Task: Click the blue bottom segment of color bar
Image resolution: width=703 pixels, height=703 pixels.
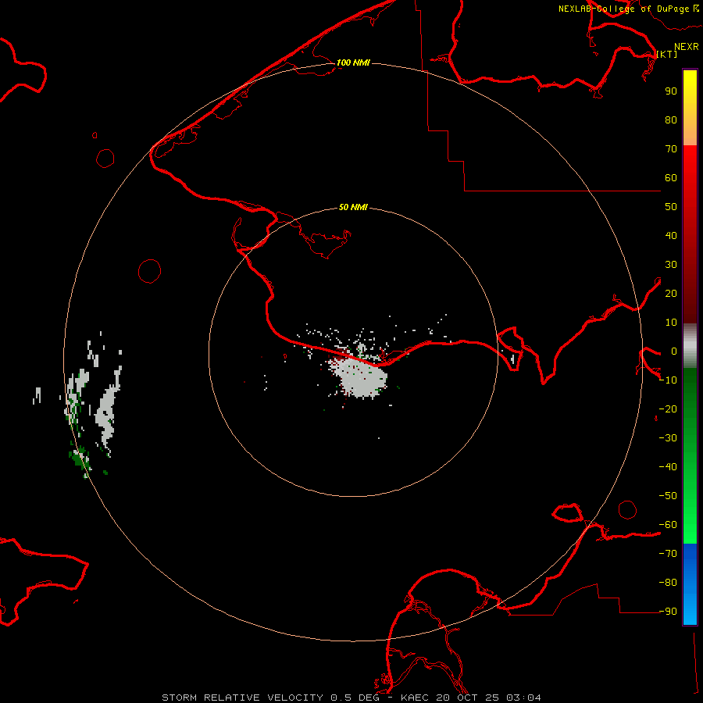Action: 690,583
